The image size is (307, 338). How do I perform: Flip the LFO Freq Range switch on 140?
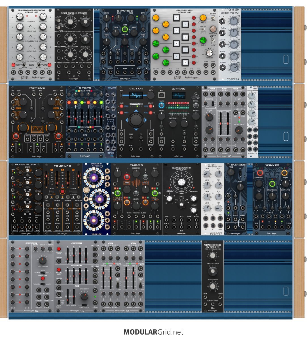click(x=59, y=302)
